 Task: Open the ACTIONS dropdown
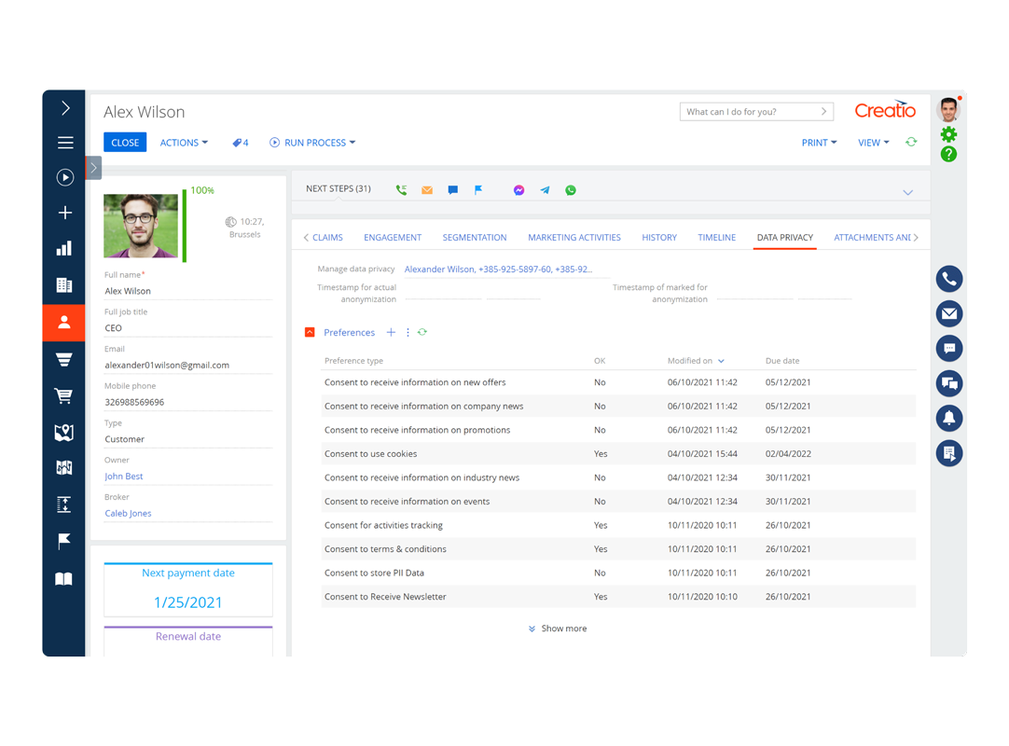(x=184, y=143)
